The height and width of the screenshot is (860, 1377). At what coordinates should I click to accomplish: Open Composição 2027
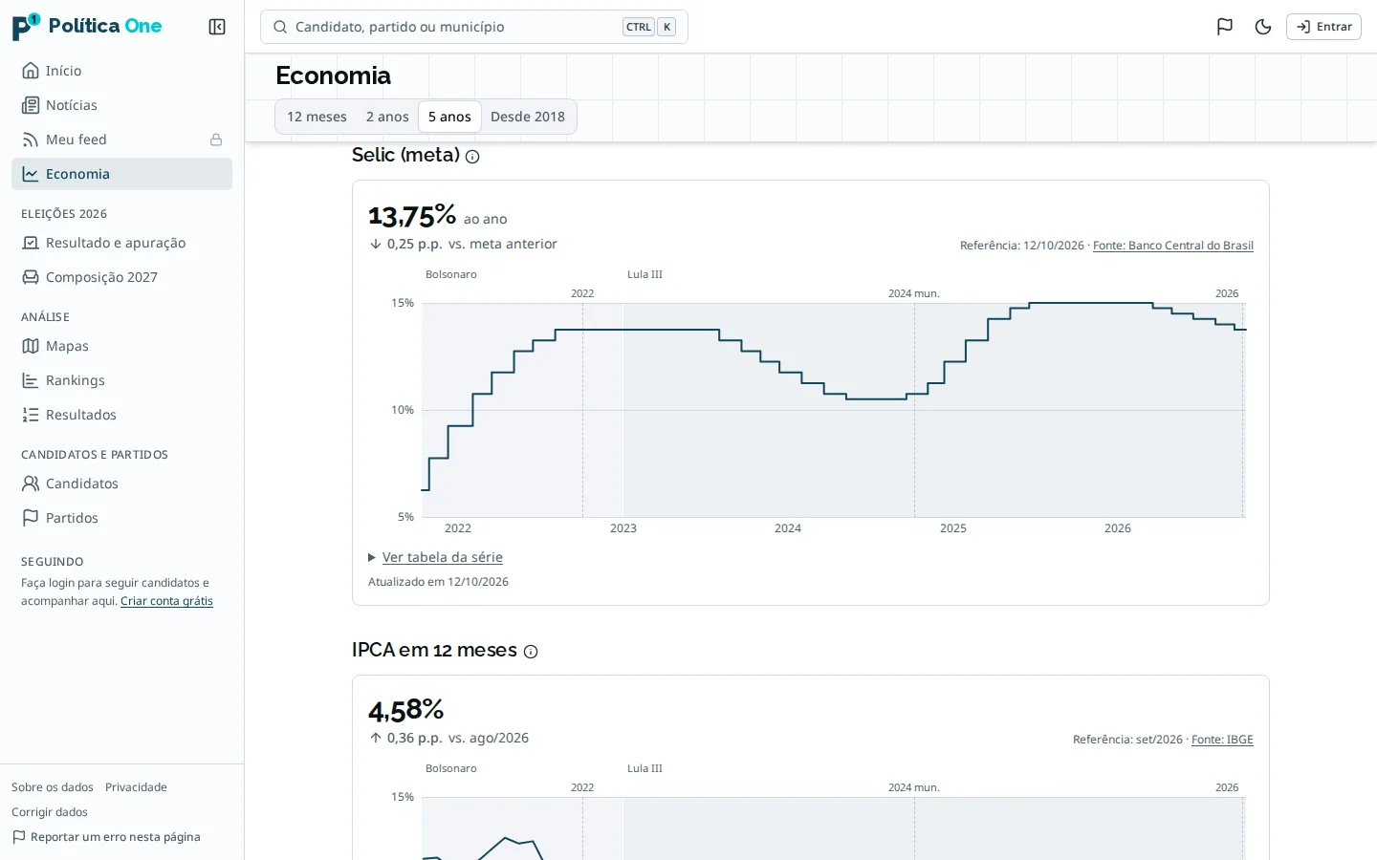point(121,277)
